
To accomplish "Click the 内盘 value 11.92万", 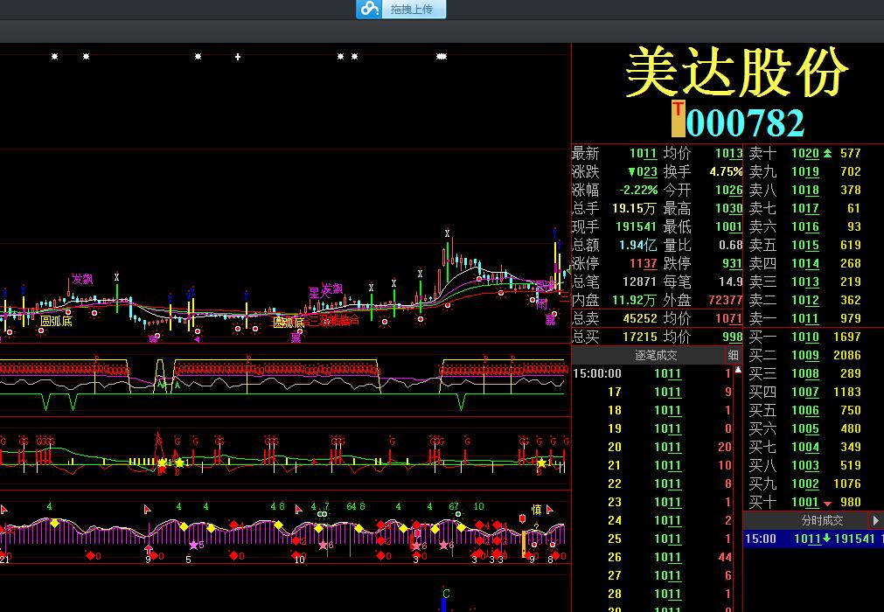I will tap(634, 300).
